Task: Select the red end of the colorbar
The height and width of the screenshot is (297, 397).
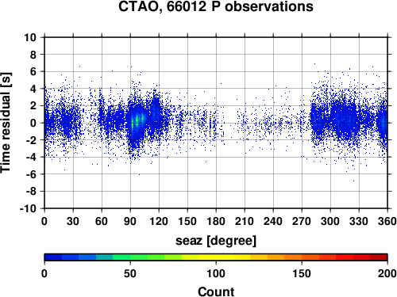Action: (379, 257)
